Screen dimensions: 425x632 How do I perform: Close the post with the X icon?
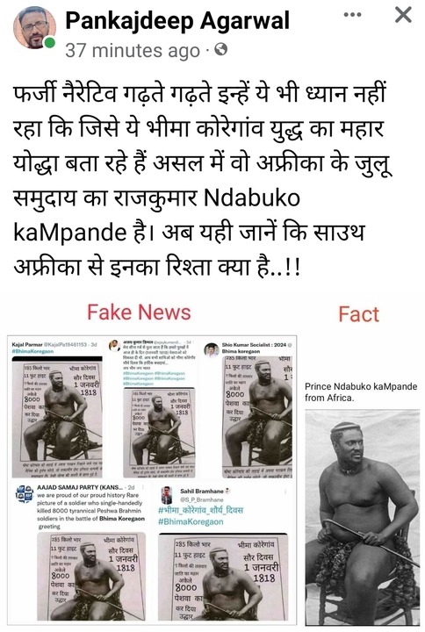pyautogui.click(x=403, y=15)
